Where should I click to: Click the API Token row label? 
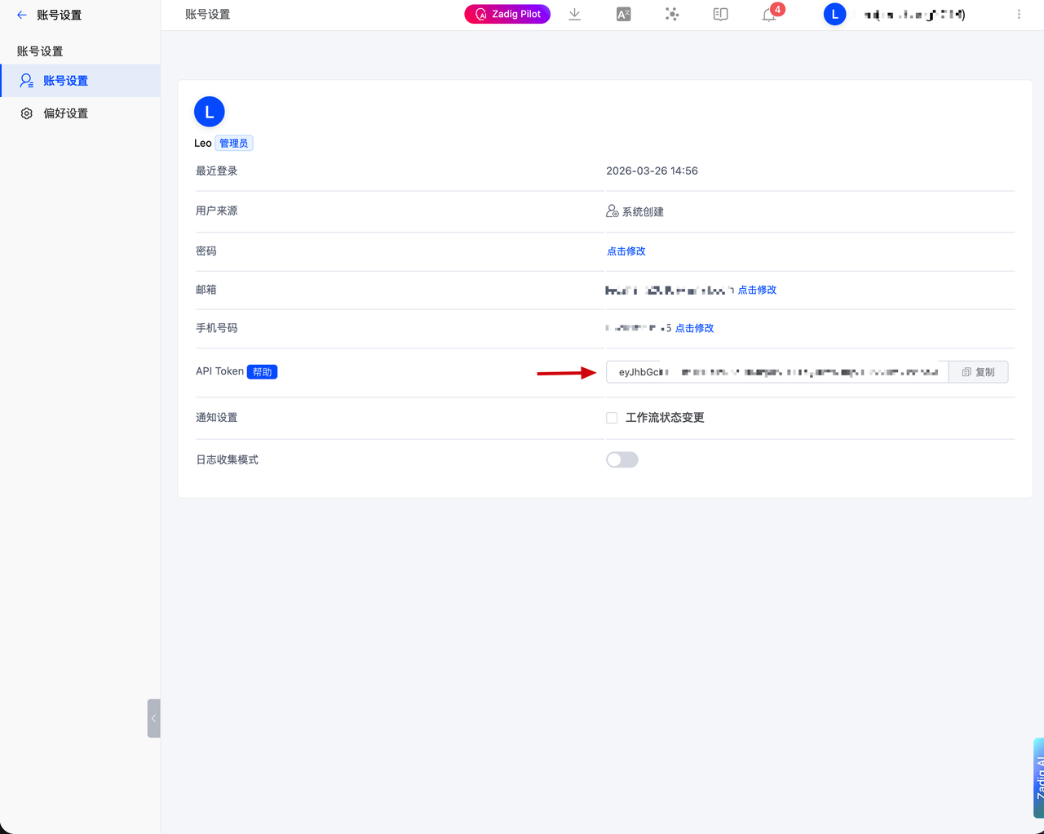pos(219,371)
